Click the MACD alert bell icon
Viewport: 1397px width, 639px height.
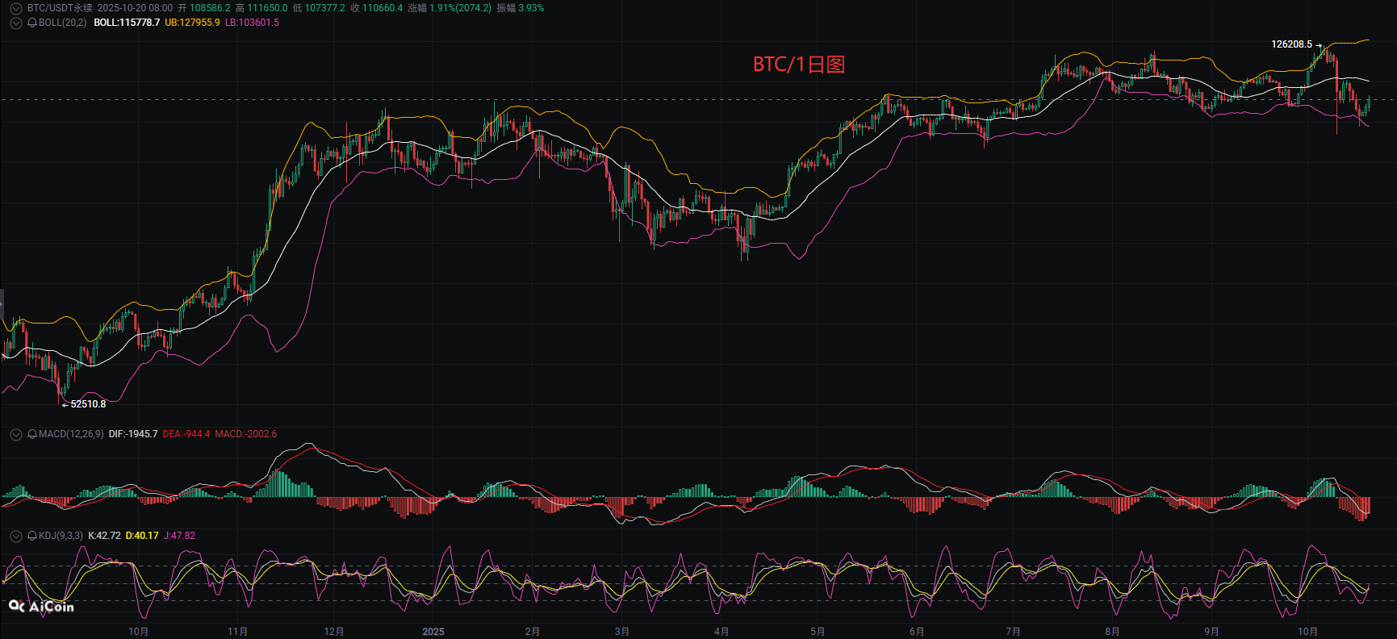click(x=32, y=434)
